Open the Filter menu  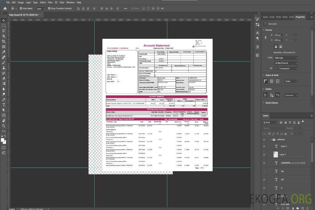(50, 2)
